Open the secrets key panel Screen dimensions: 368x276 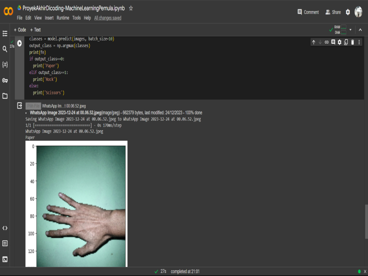click(x=5, y=80)
